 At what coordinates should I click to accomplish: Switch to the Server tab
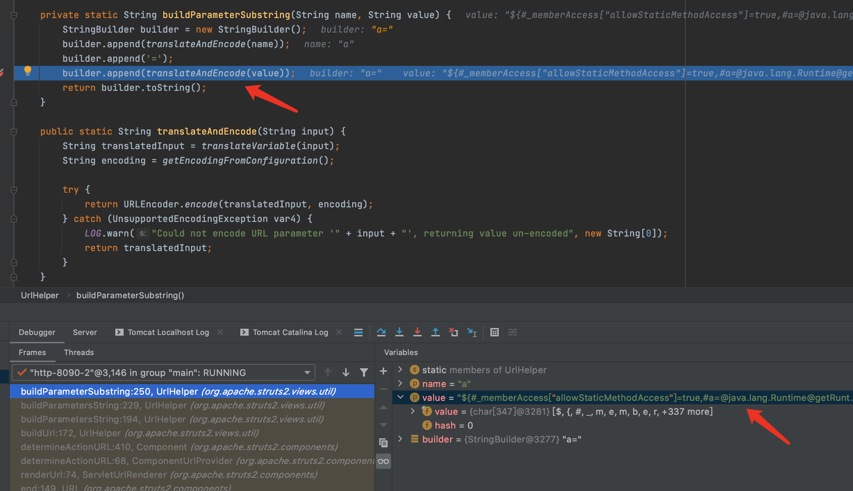pyautogui.click(x=85, y=332)
